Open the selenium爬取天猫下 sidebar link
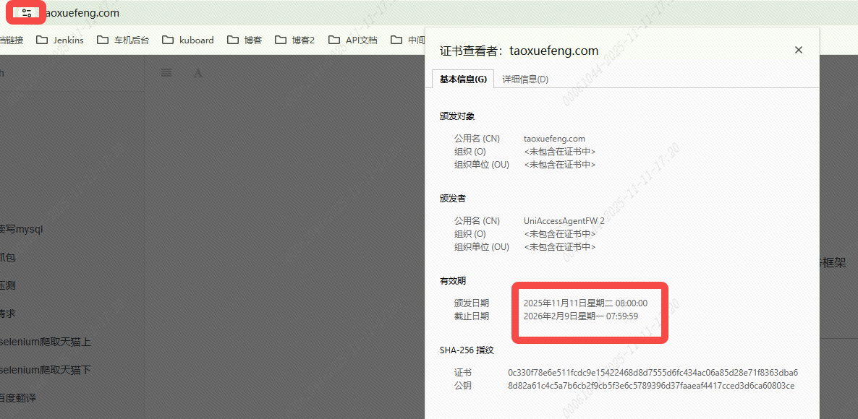The image size is (858, 419). point(45,370)
